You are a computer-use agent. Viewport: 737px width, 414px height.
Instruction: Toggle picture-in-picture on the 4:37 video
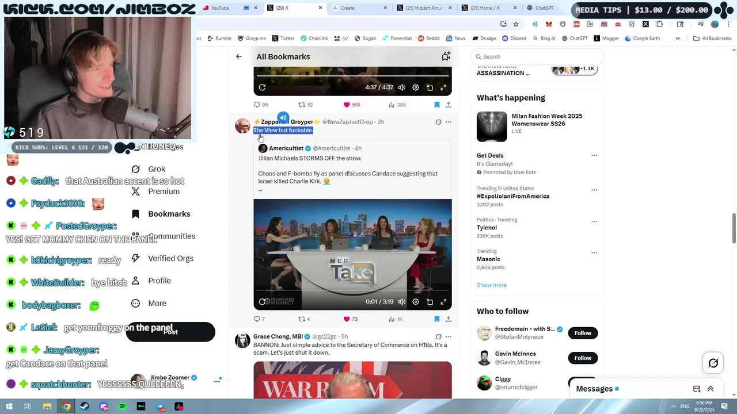coord(430,87)
